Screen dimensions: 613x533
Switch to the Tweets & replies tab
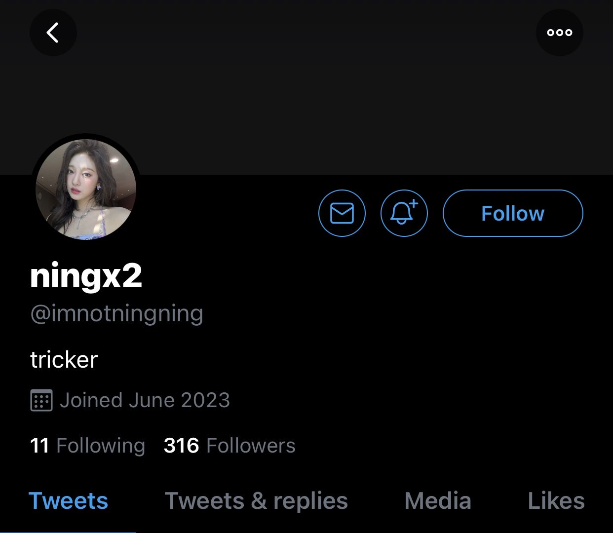click(x=256, y=501)
